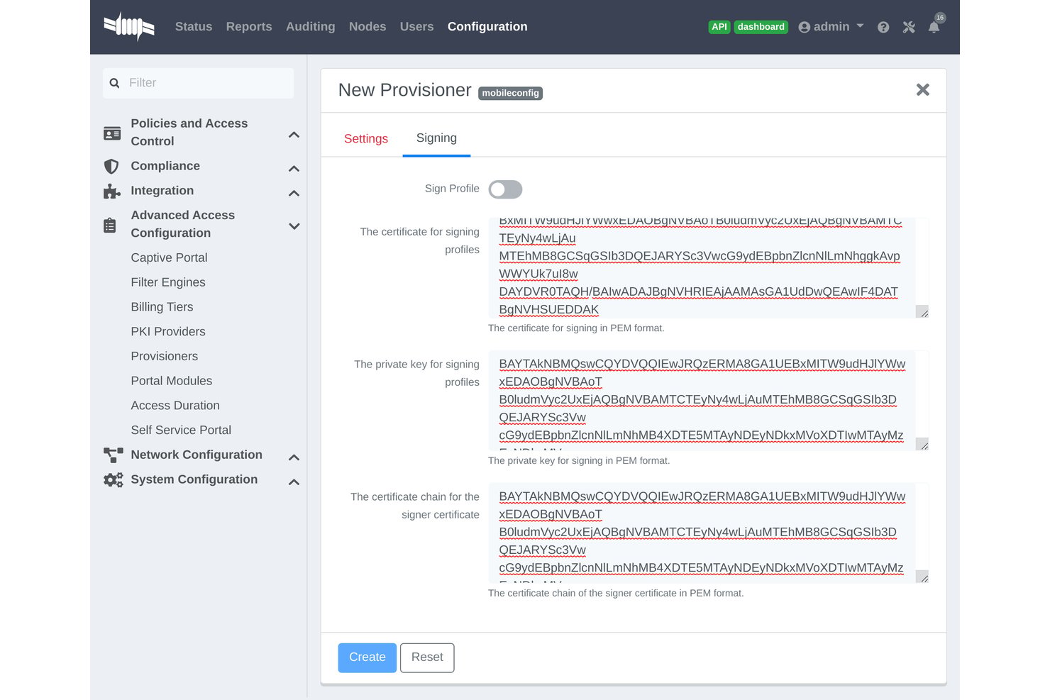The height and width of the screenshot is (700, 1050).
Task: Collapse Advanced Access Configuration chevron
Action: (294, 226)
